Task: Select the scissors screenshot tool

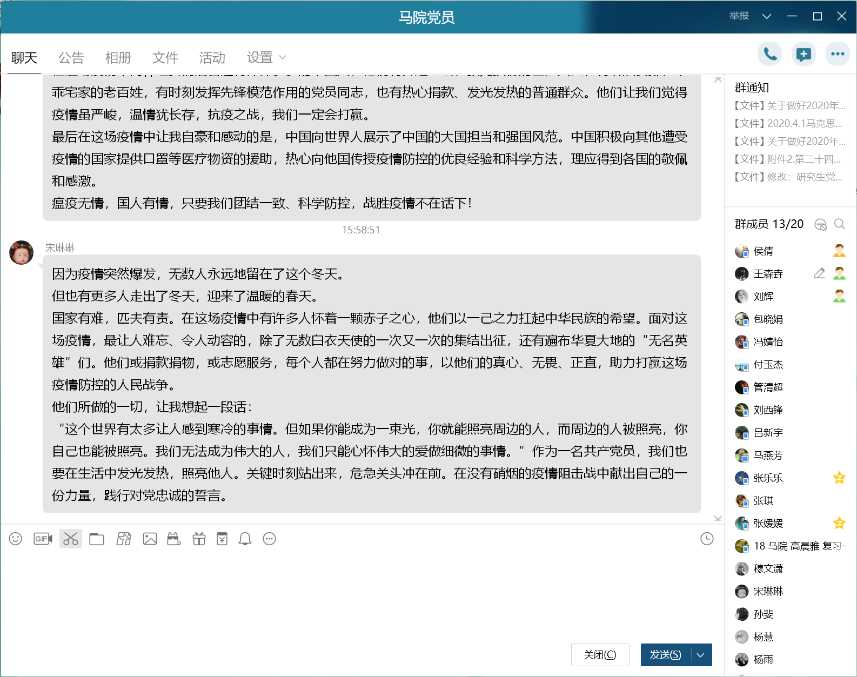Action: (71, 539)
